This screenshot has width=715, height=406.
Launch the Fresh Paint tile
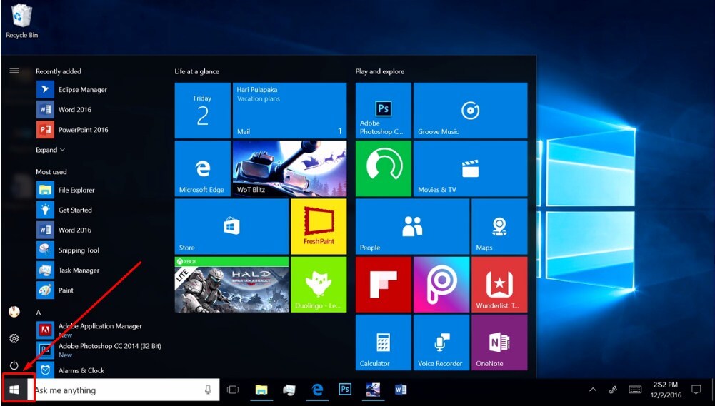(x=319, y=226)
